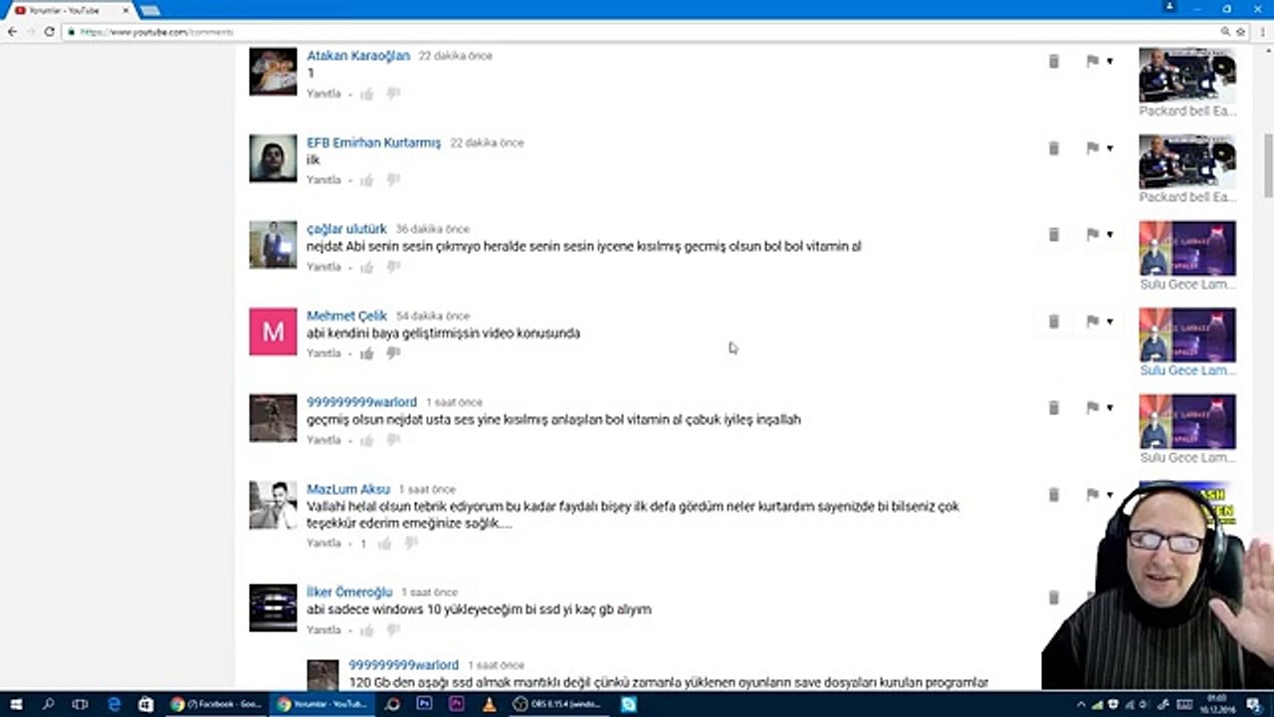Screen dimensions: 1274x717
Task: Open EFB Emirhan Kurtarmış's channel link
Action: point(373,142)
